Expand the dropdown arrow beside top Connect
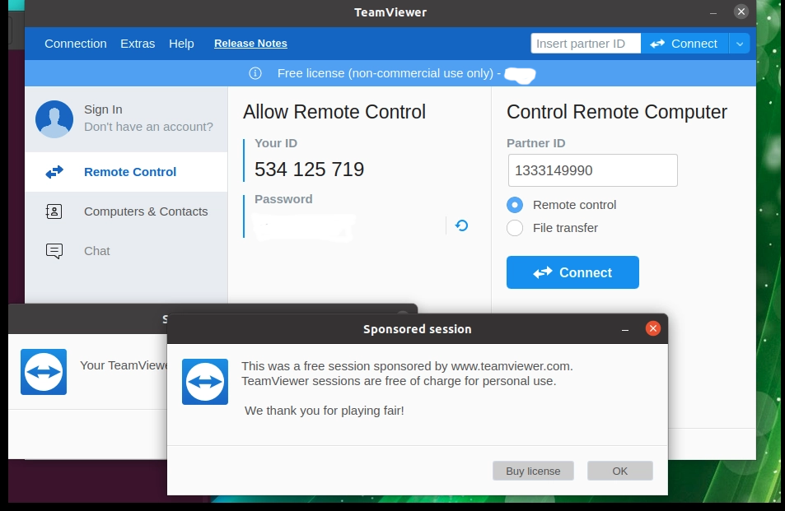 tap(740, 44)
